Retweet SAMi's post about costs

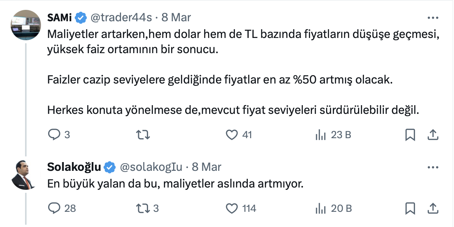pos(142,135)
